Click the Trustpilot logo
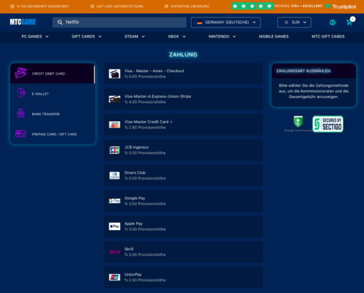This screenshot has width=364, height=293. tap(341, 6)
